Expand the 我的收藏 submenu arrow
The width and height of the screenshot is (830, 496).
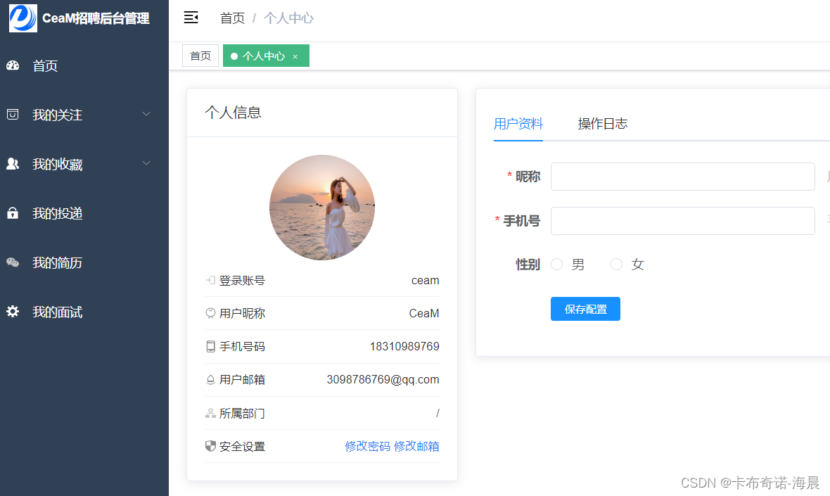point(146,163)
